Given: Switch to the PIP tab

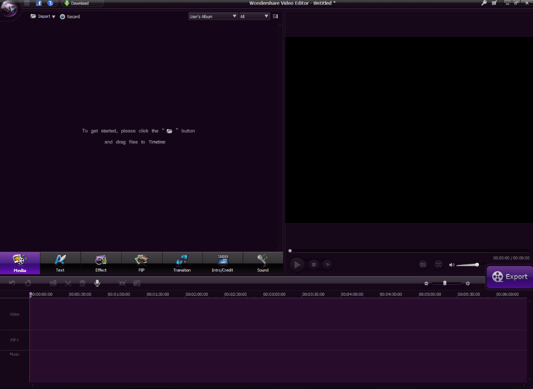Looking at the screenshot, I should 141,263.
